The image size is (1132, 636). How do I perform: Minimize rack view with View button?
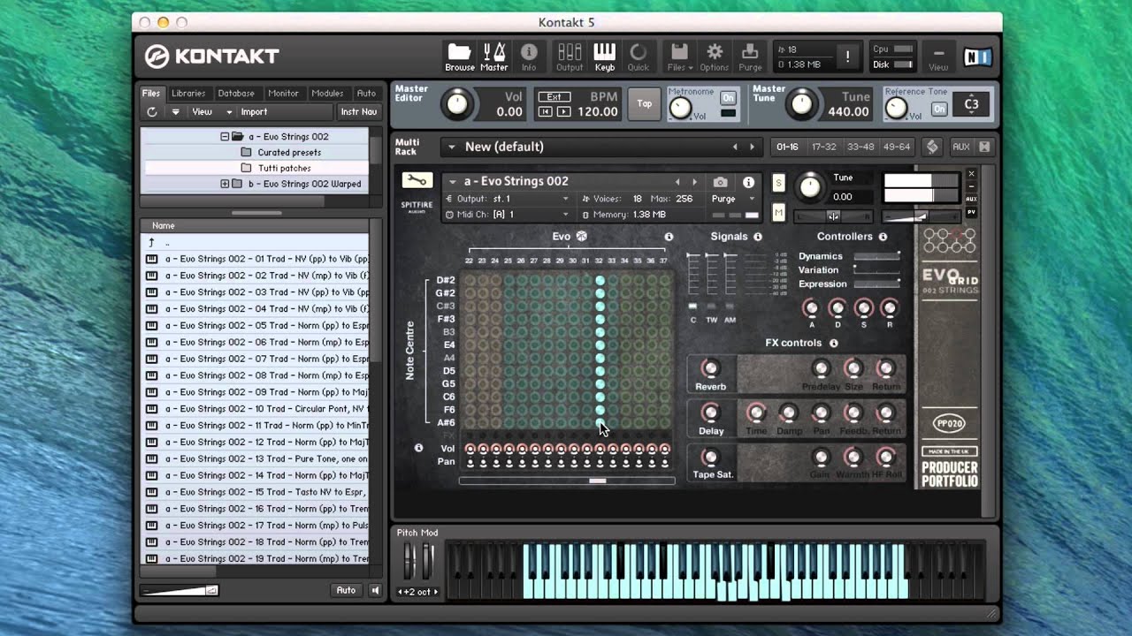tap(938, 57)
